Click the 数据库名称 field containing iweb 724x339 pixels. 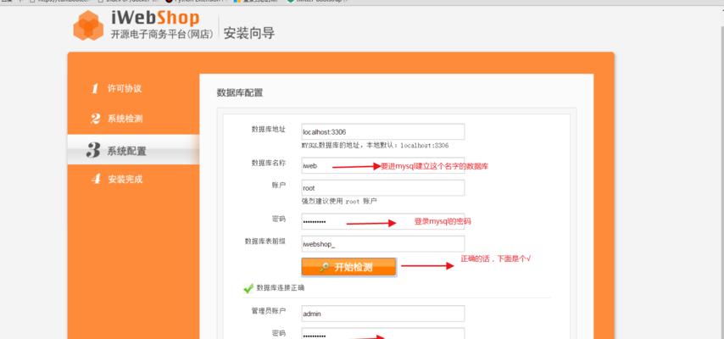(383, 166)
